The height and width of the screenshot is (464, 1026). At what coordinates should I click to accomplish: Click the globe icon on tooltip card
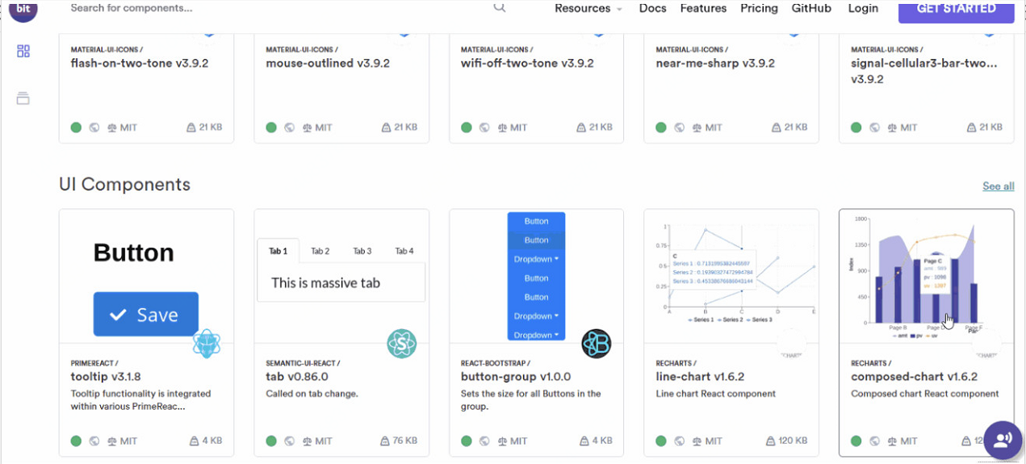pyautogui.click(x=94, y=441)
